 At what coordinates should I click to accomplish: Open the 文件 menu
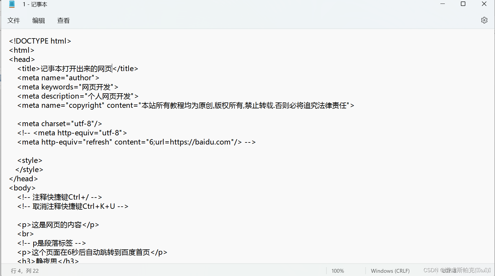[x=14, y=20]
